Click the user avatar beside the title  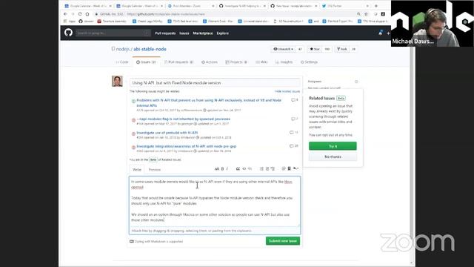click(x=117, y=81)
